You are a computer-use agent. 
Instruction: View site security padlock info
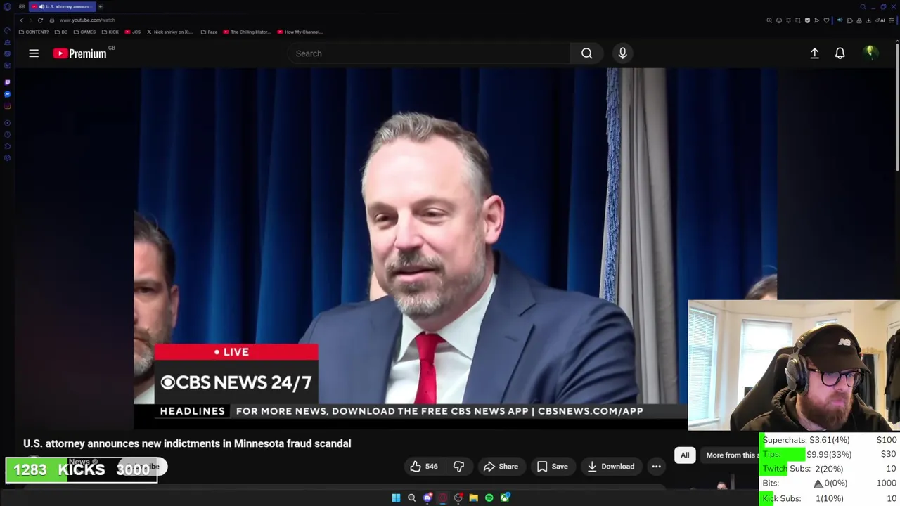click(x=51, y=20)
